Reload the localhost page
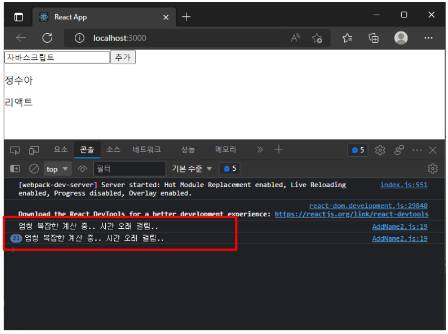448x334 pixels. coord(47,38)
